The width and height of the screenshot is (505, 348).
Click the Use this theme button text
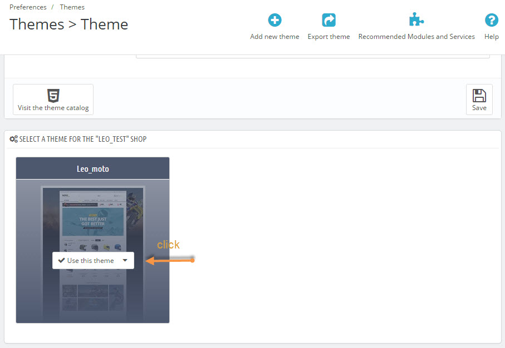click(91, 261)
